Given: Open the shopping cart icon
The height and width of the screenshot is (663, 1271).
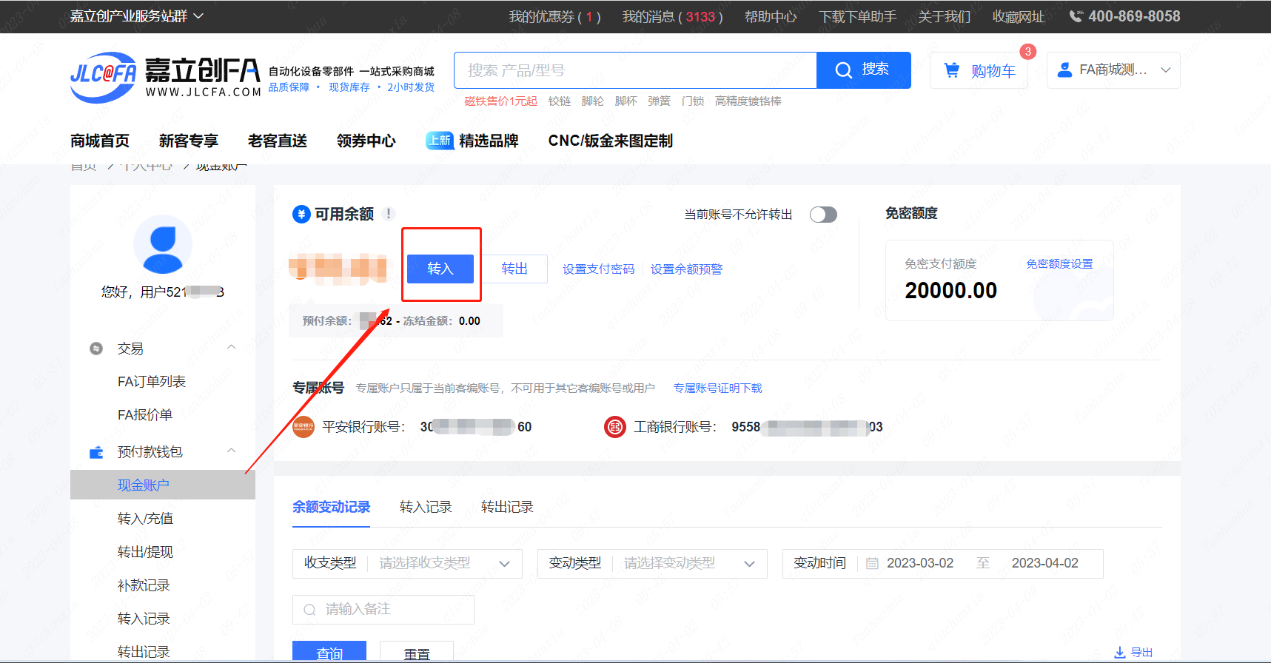Looking at the screenshot, I should 951,70.
